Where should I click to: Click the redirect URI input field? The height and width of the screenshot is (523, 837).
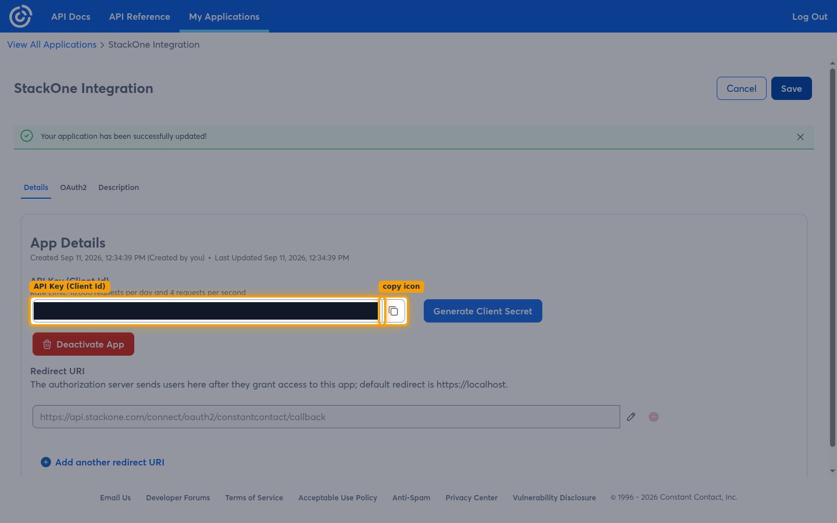[326, 417]
